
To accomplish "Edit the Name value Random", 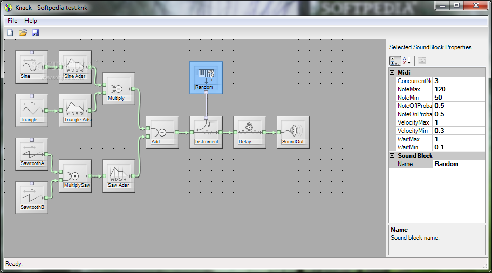I will point(459,164).
